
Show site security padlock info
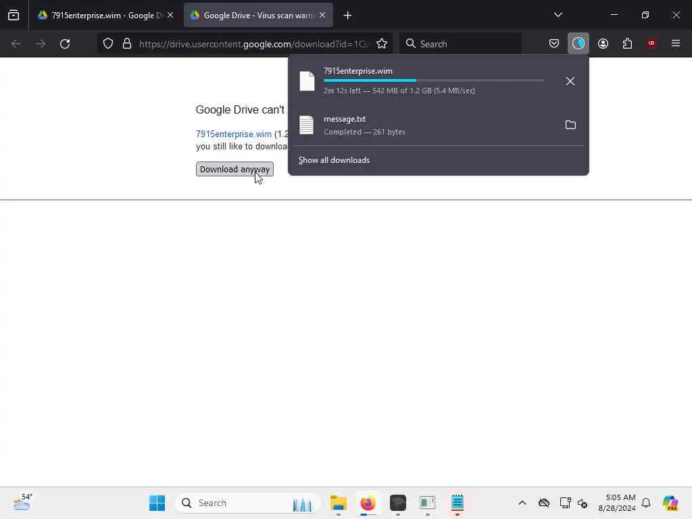tap(127, 44)
